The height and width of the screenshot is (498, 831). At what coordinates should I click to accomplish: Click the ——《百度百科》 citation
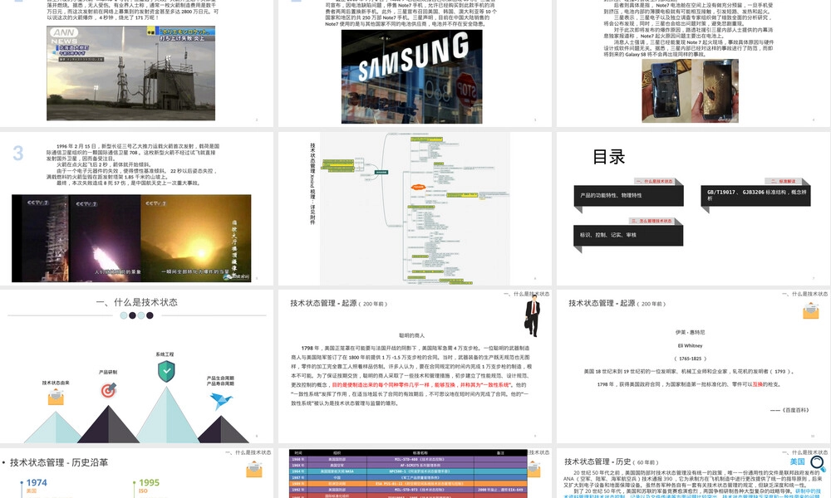[x=789, y=410]
